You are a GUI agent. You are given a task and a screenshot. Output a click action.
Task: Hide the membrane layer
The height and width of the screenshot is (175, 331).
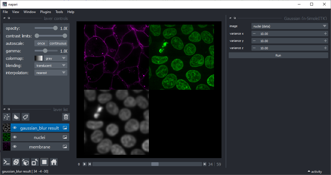pos(15,147)
